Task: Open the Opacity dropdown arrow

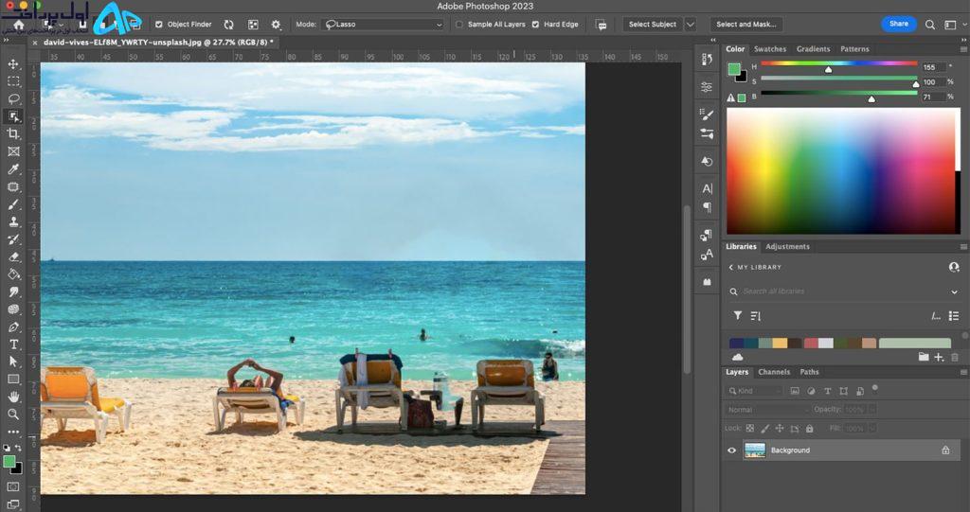Action: (x=872, y=410)
